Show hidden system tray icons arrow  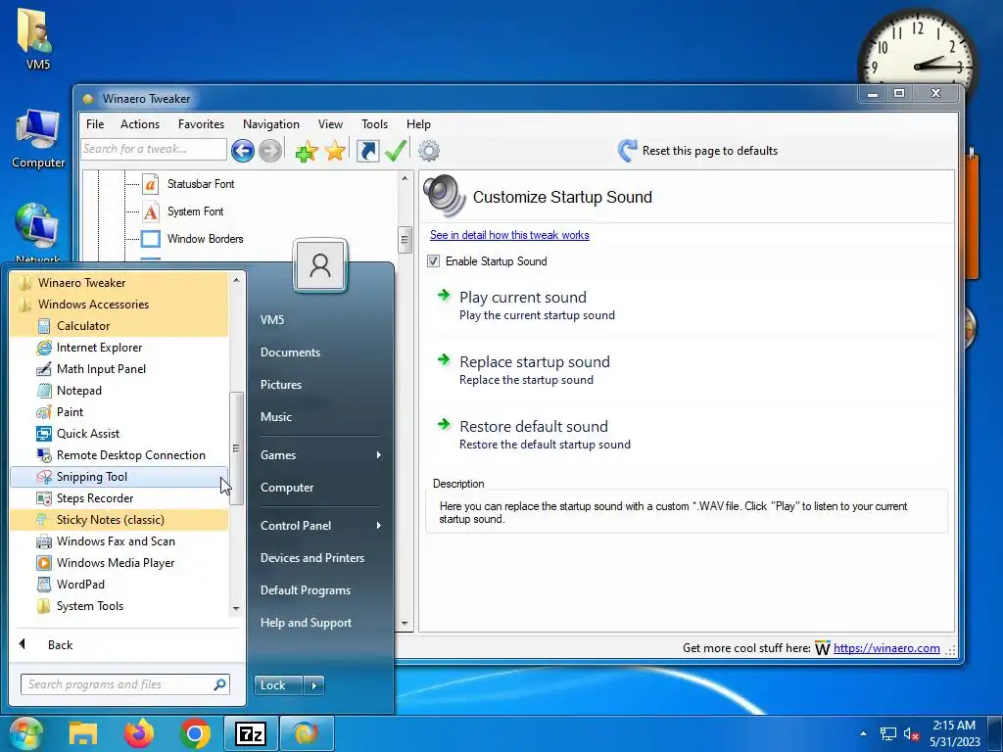pyautogui.click(x=864, y=734)
